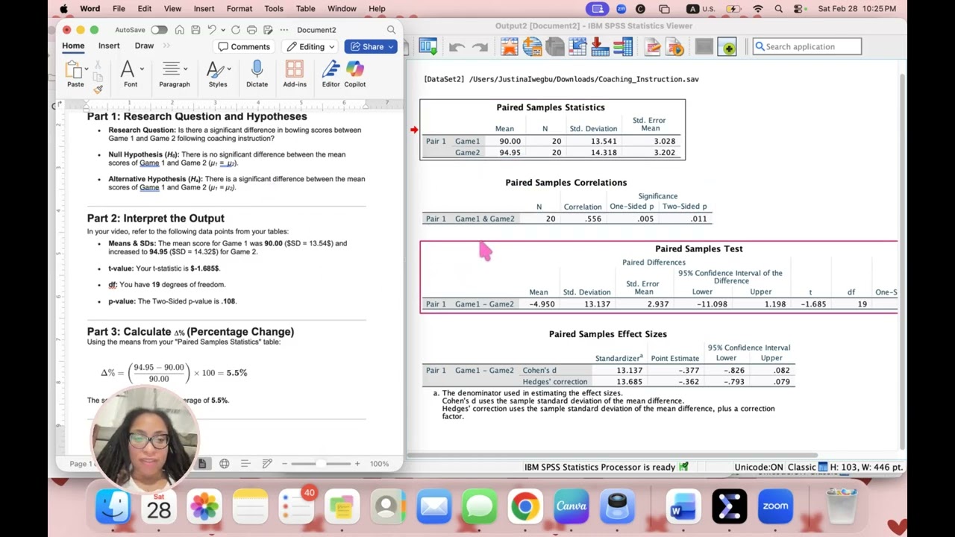Click the Comments button in Word
This screenshot has height=537, width=955.
[x=244, y=47]
